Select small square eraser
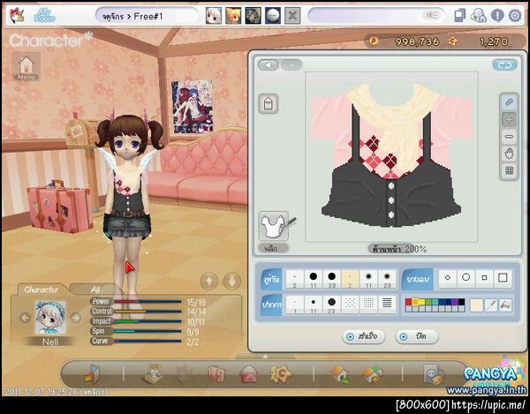 pos(484,278)
